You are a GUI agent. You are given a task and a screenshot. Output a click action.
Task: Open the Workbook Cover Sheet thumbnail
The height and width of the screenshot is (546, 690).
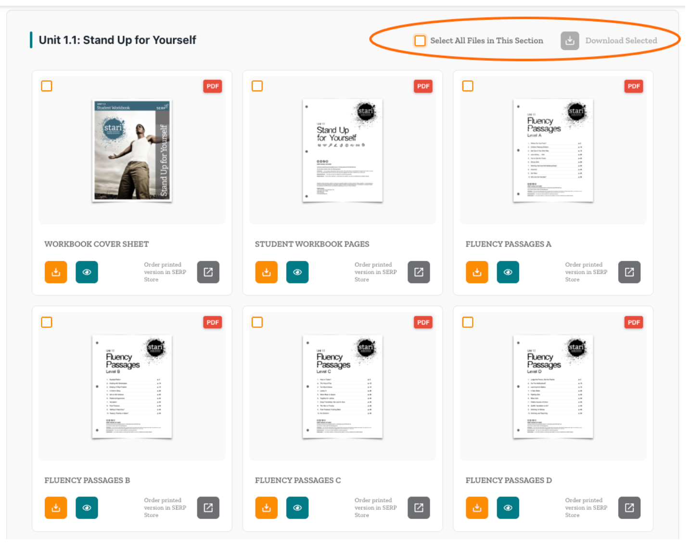tap(132, 151)
